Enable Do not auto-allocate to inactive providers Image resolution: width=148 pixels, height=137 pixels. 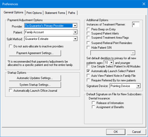(x=11, y=46)
